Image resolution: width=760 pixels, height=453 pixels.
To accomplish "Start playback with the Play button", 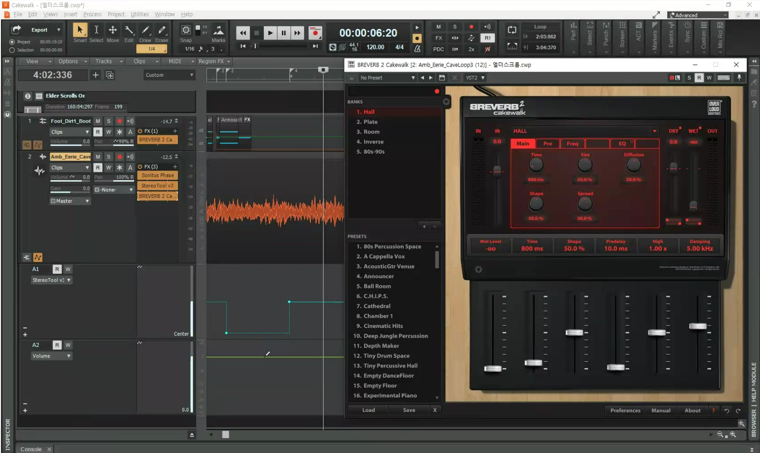I will coord(270,33).
